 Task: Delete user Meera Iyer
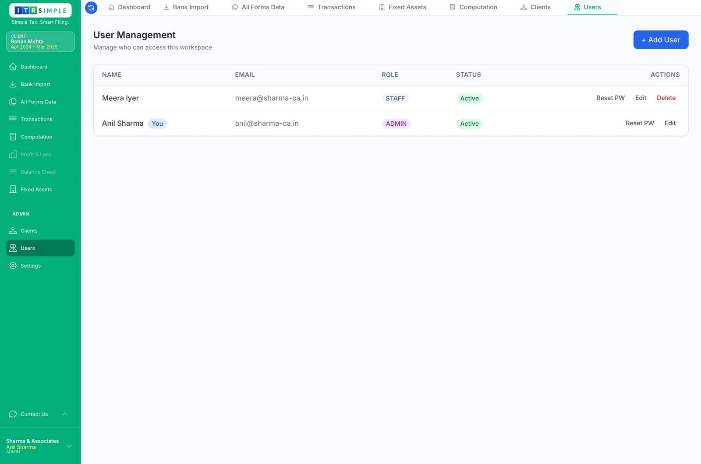tap(666, 98)
